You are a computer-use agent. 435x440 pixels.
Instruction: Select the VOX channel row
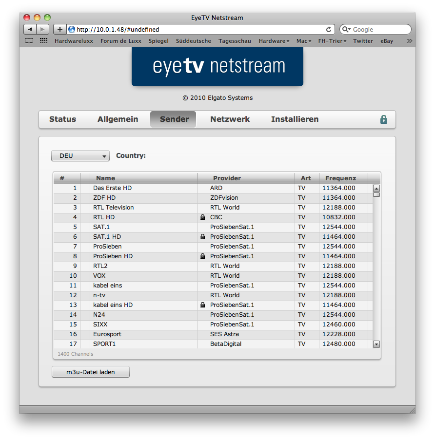coord(213,276)
